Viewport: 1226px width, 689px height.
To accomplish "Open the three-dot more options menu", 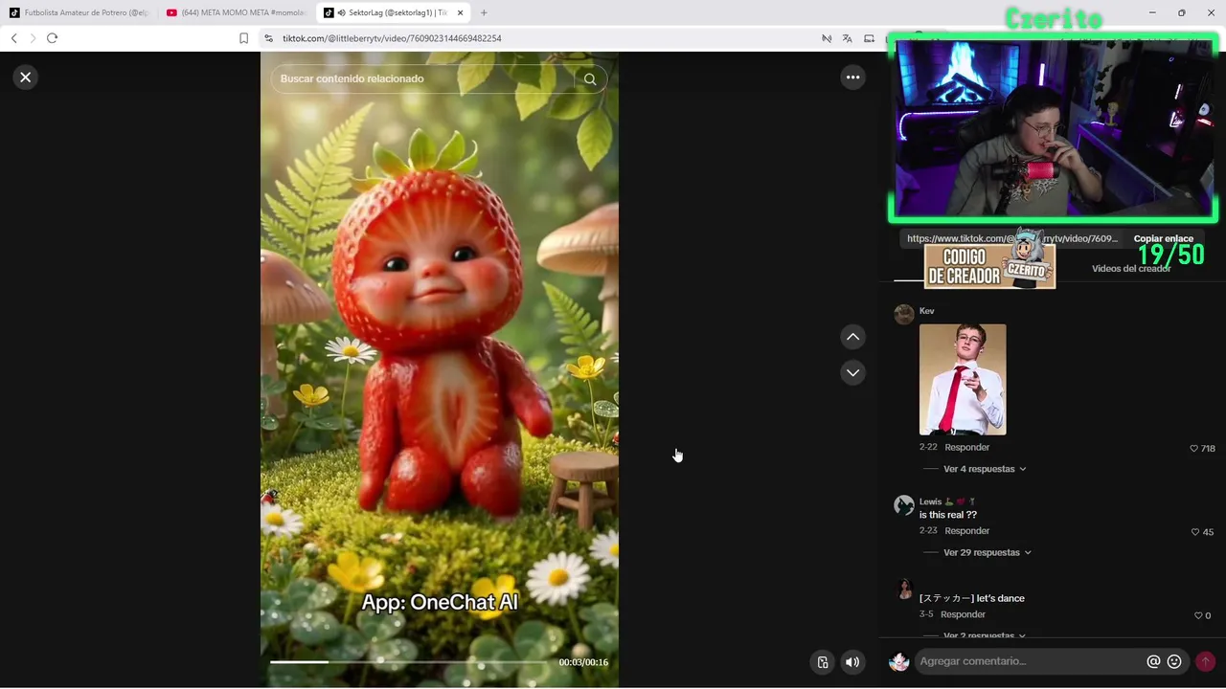I will [852, 78].
